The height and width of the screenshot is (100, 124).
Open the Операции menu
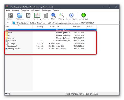coord(25,10)
